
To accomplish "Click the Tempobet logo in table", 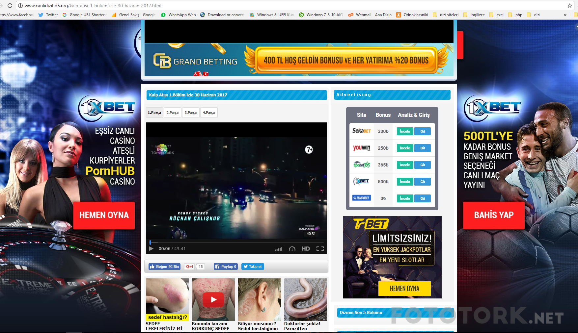I will coord(362,198).
